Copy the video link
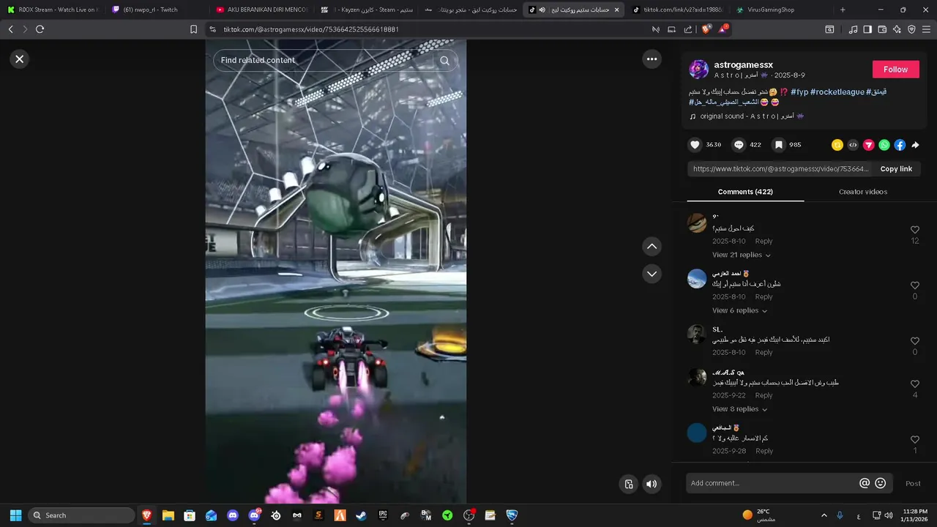 pos(896,169)
